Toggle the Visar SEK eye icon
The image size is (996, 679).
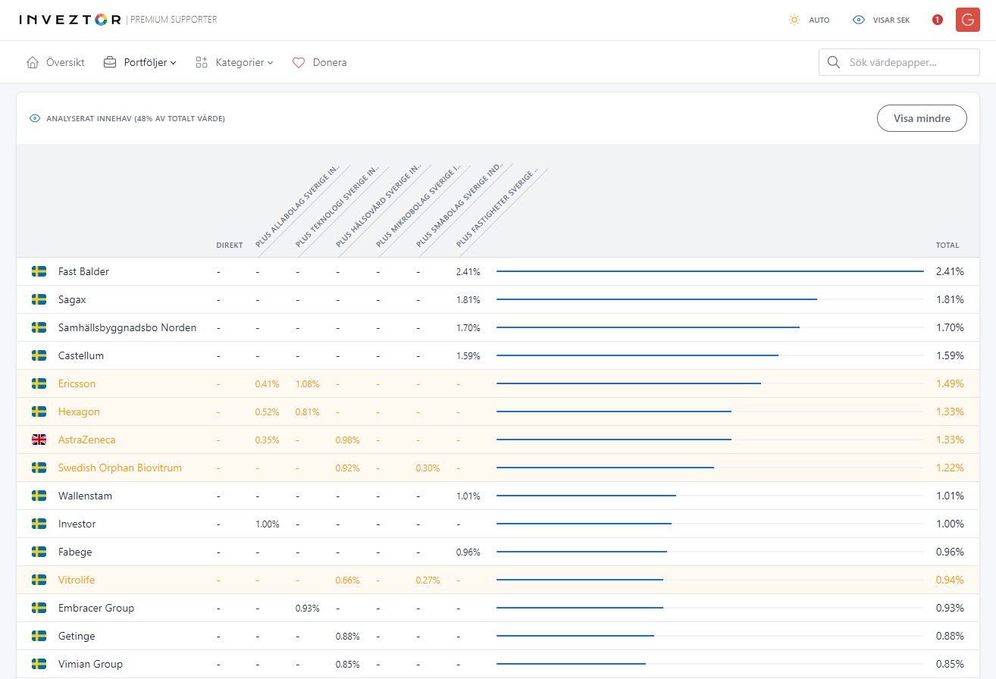(x=859, y=20)
